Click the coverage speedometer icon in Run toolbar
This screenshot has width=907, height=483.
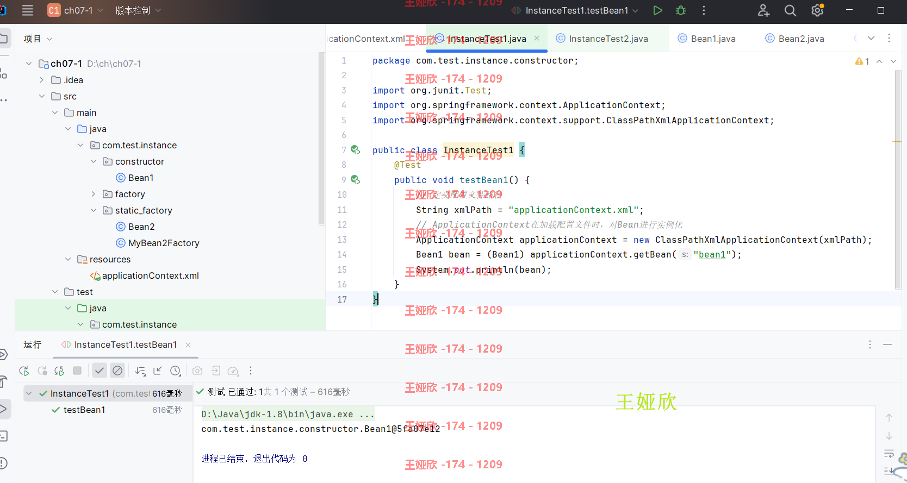[233, 371]
